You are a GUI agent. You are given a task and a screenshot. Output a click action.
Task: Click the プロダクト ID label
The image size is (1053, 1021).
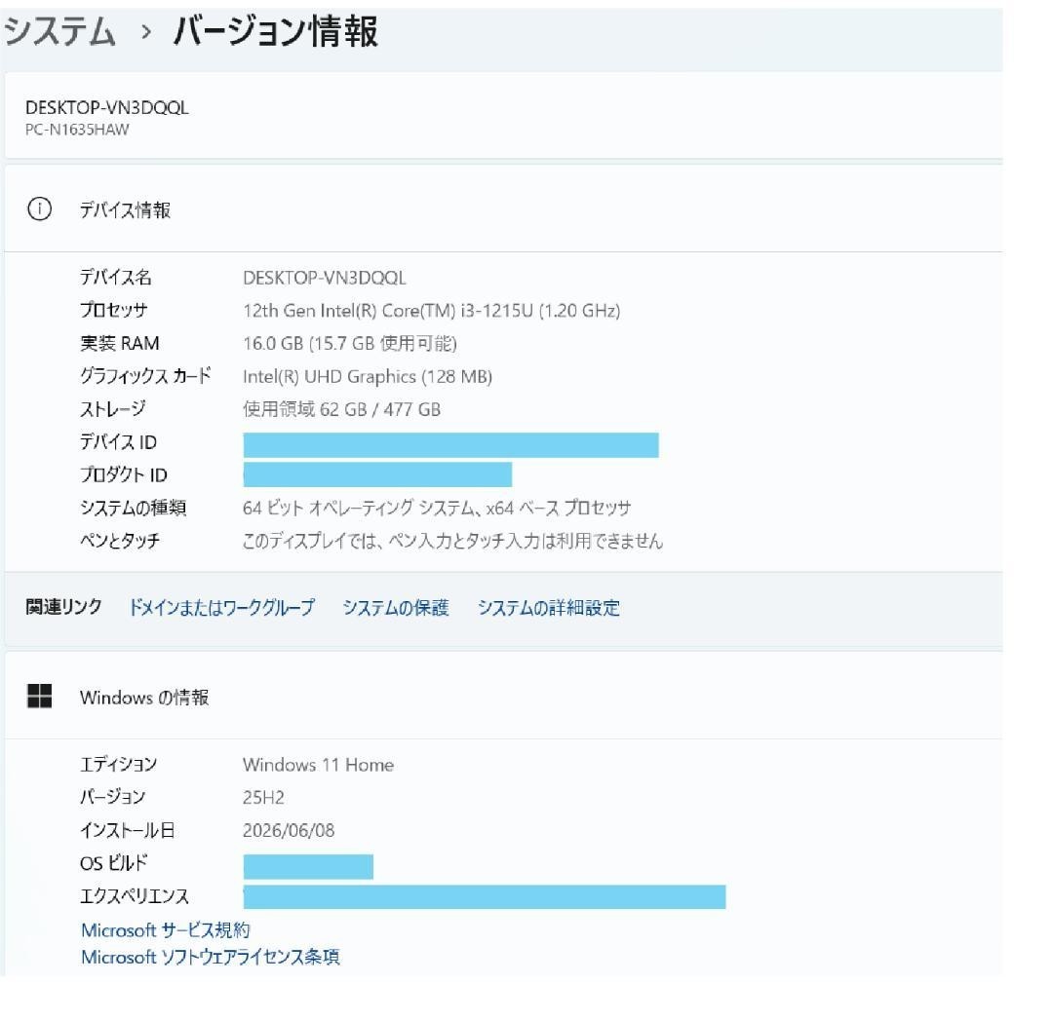[x=124, y=475]
